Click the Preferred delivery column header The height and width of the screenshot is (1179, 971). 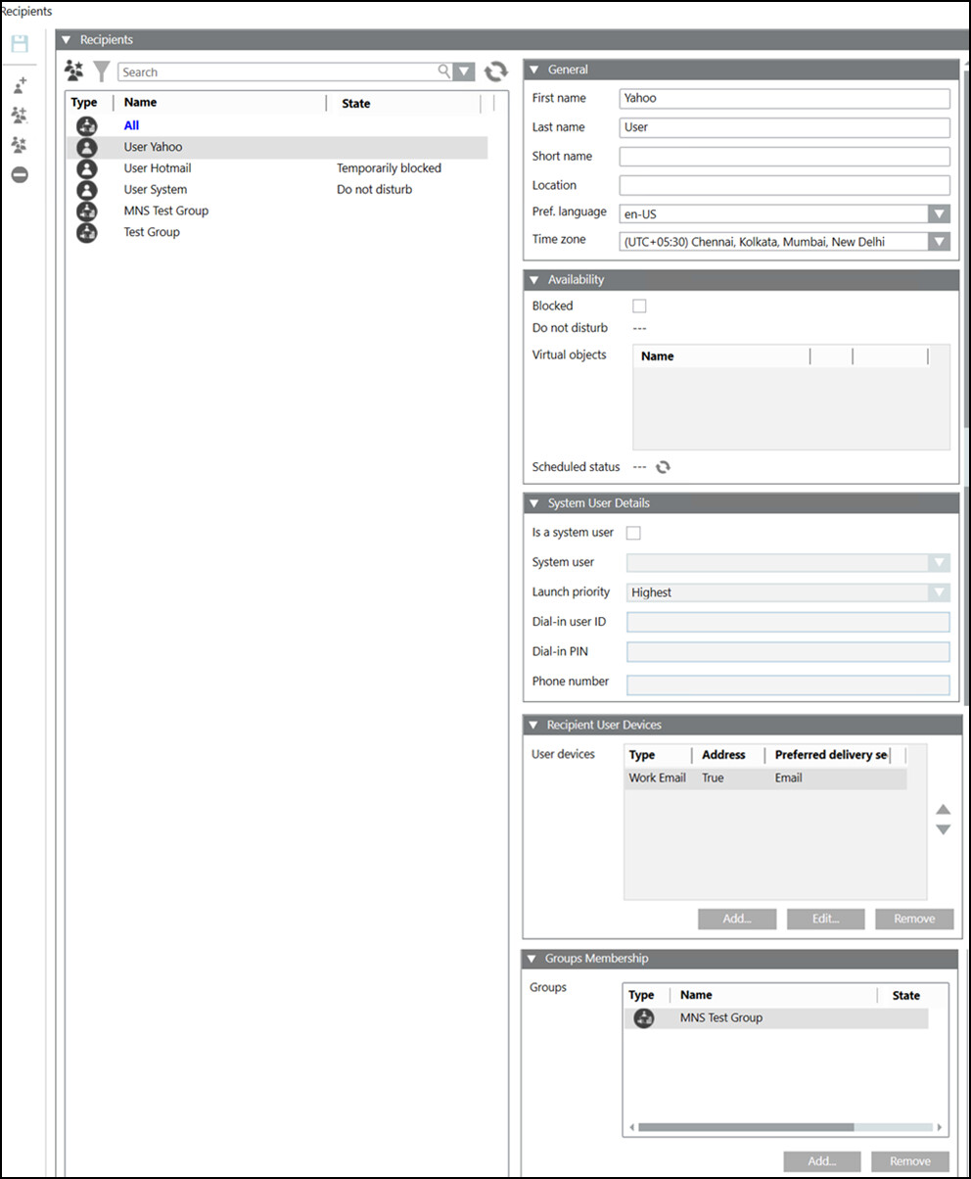832,755
